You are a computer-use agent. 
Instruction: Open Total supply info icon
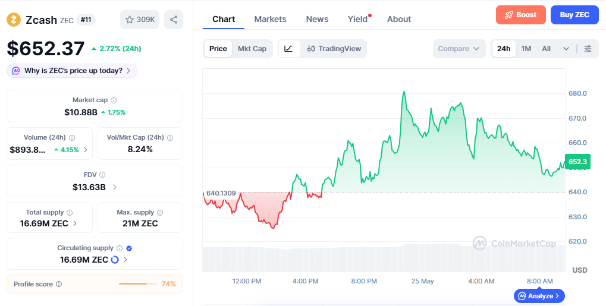pos(70,213)
